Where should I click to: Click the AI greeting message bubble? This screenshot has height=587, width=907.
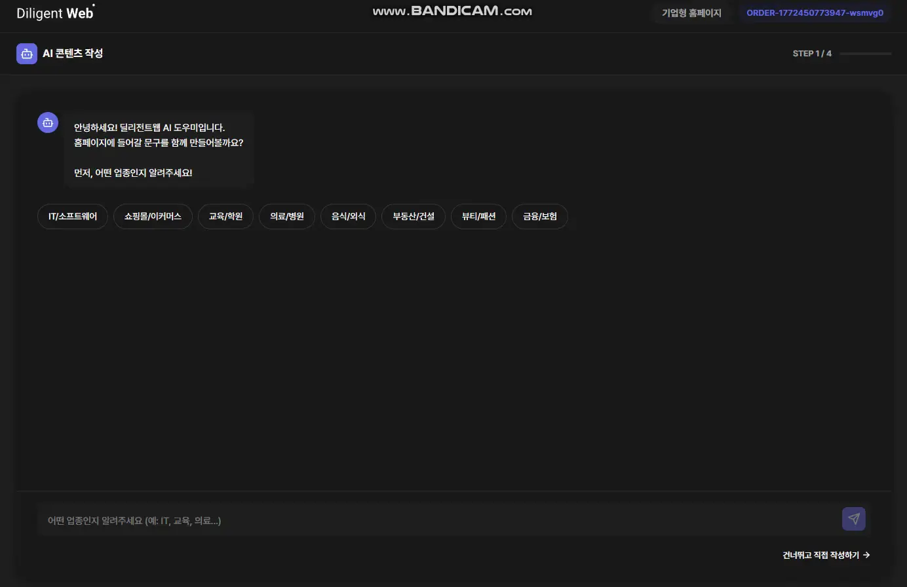(x=159, y=150)
